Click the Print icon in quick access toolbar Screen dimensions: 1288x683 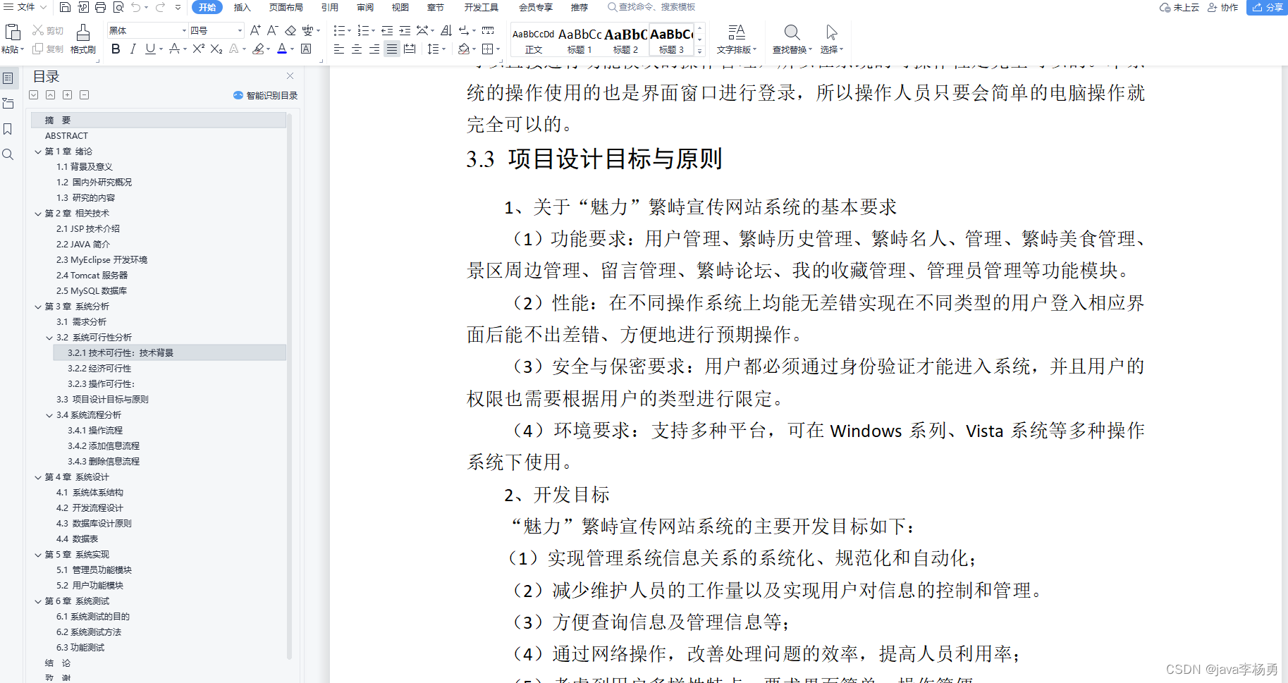point(100,7)
